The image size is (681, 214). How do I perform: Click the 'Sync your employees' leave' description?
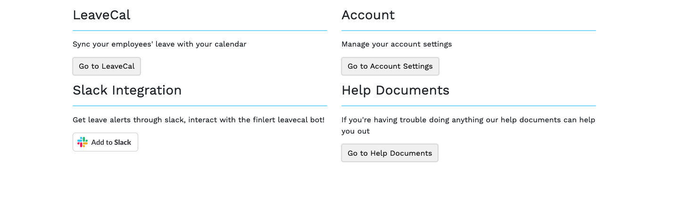coord(159,44)
